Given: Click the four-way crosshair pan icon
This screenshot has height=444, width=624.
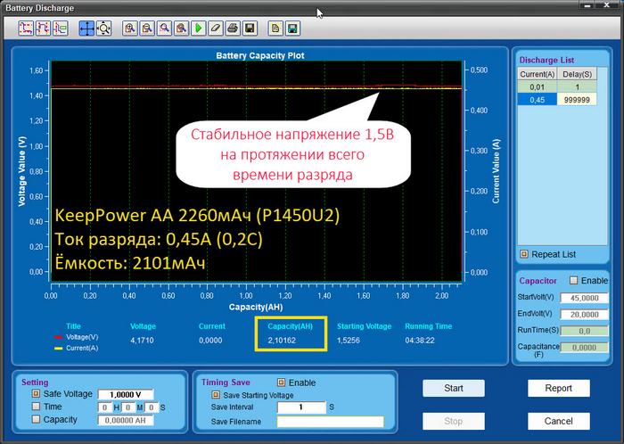Looking at the screenshot, I should [x=86, y=29].
